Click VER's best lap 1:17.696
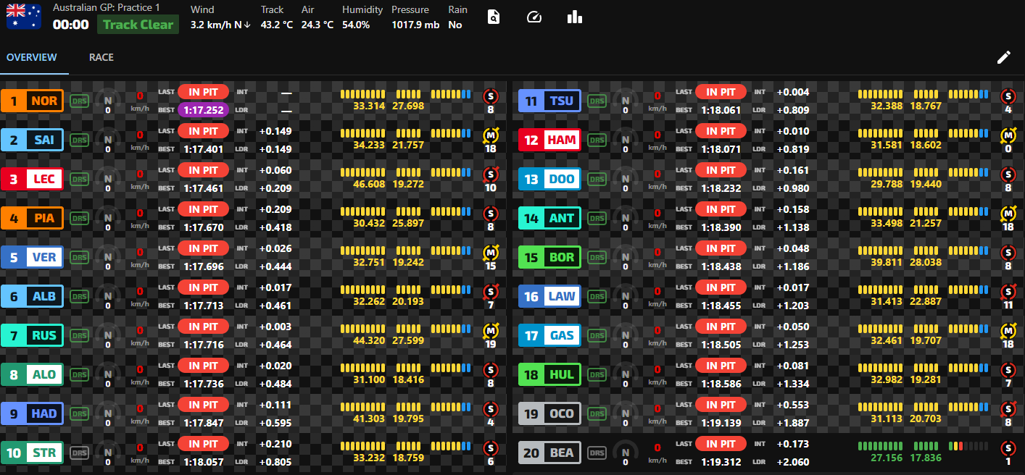This screenshot has width=1025, height=475. point(203,266)
